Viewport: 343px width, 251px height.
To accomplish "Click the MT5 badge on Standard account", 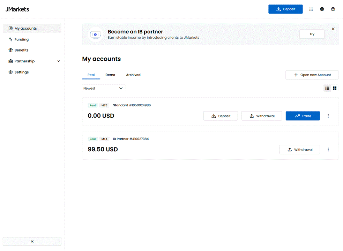I will 104,105.
